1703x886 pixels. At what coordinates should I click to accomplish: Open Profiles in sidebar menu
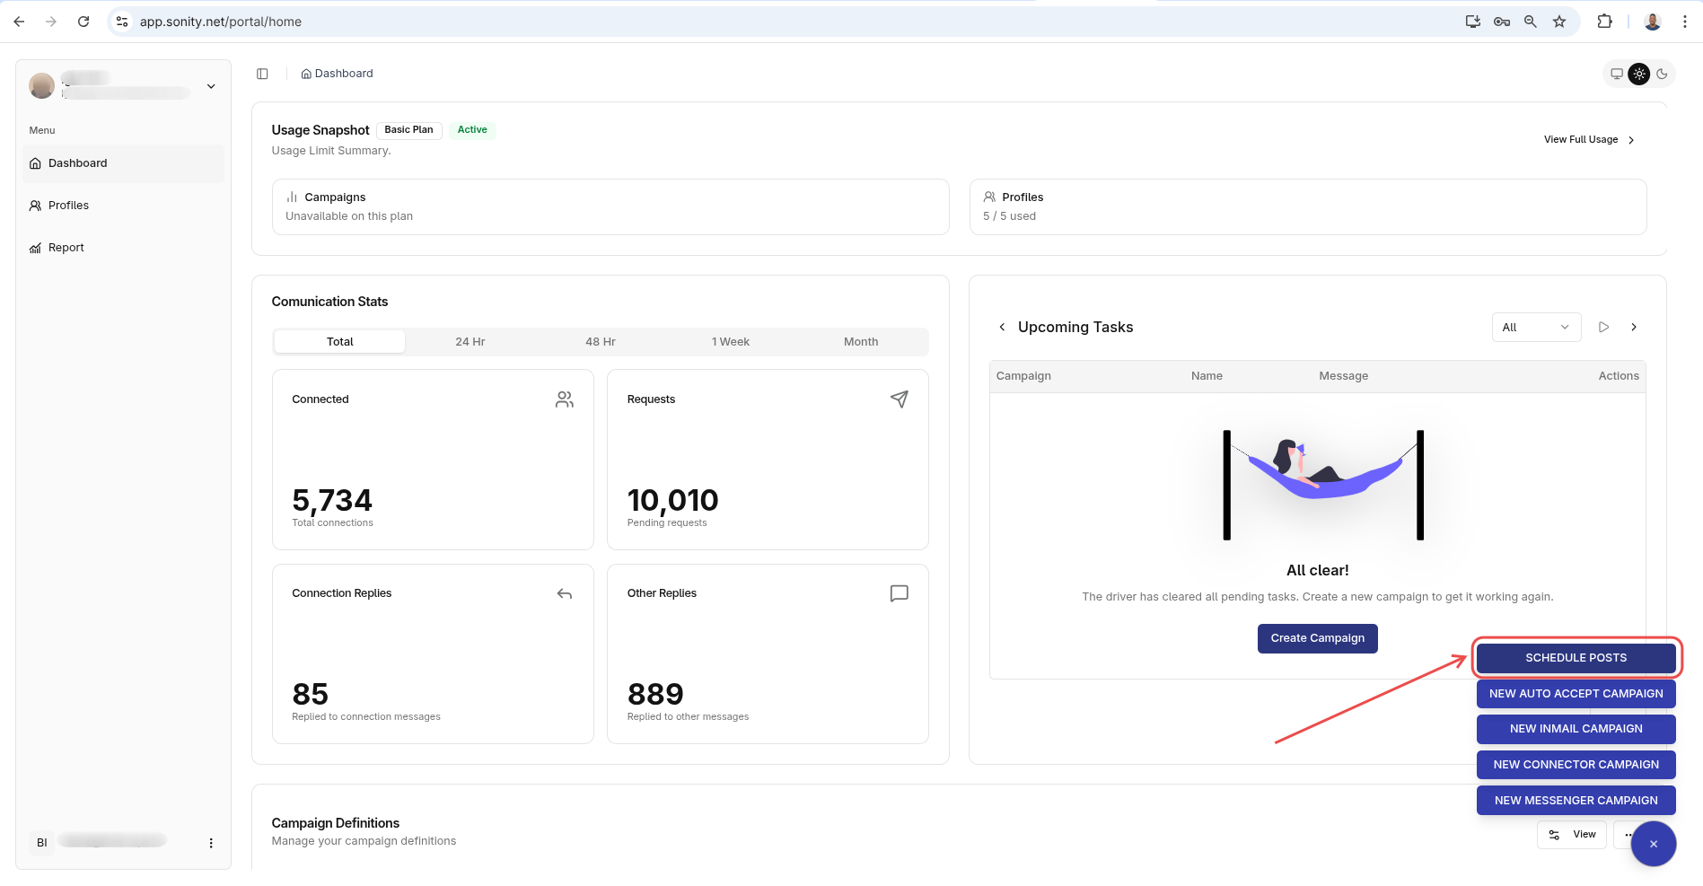pyautogui.click(x=123, y=206)
